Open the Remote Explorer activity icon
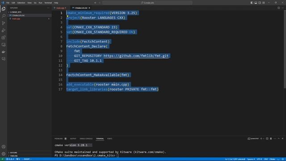Viewport: 286px width, 161px height. coord(4,45)
